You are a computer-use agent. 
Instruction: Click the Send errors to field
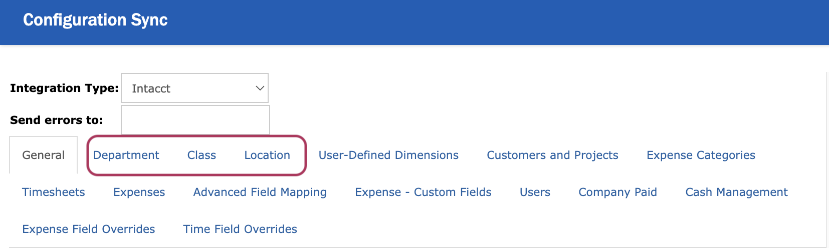[195, 120]
